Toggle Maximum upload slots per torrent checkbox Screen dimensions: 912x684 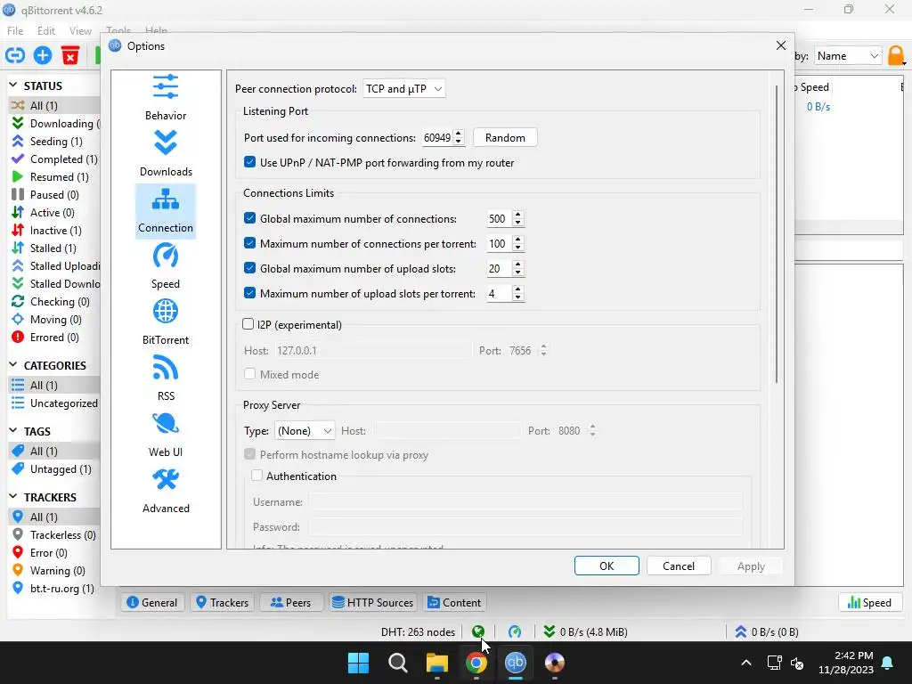[x=249, y=293]
